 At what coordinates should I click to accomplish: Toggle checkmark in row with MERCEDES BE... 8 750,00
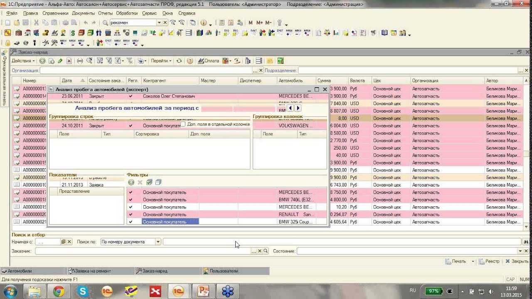tap(131, 192)
